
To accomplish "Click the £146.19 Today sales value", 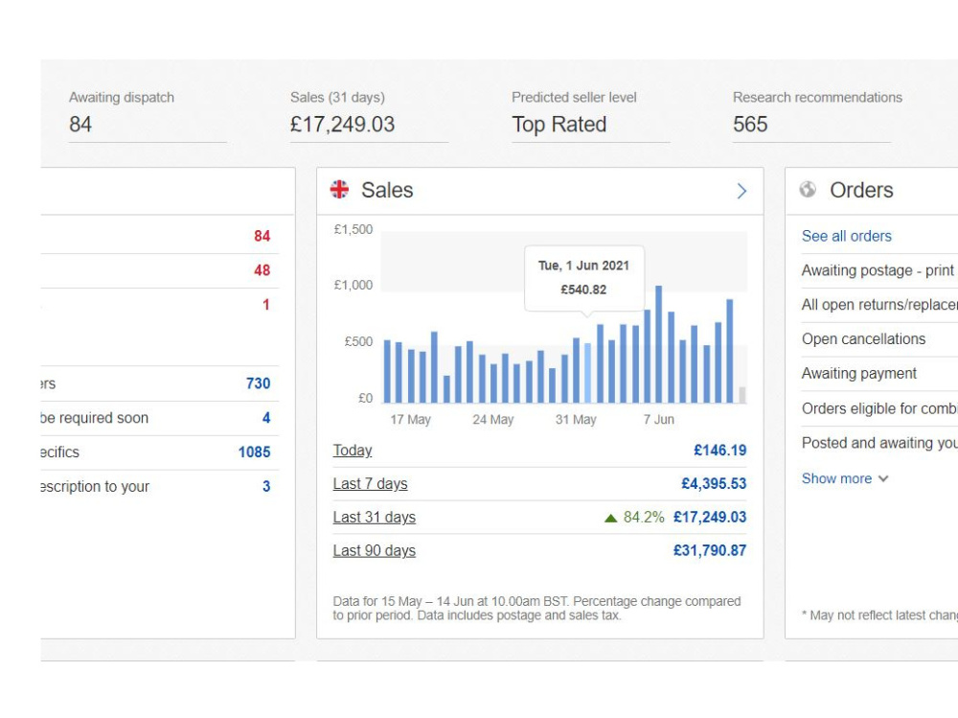I will tap(719, 451).
